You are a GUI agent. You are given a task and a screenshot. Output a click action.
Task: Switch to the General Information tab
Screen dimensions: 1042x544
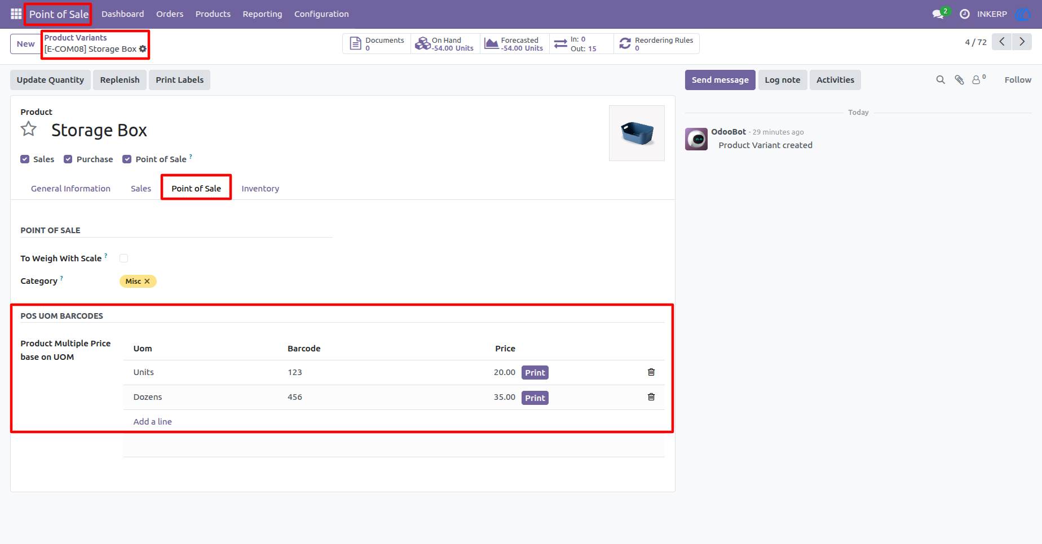[x=70, y=189]
